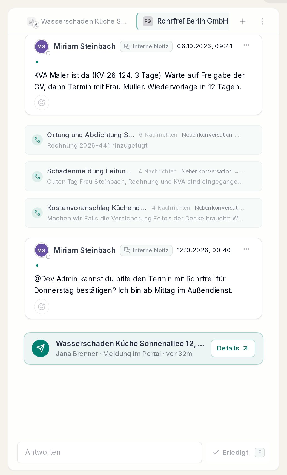Open side conversation Ortung und Abdichtung
This screenshot has height=475, width=287.
click(x=143, y=140)
